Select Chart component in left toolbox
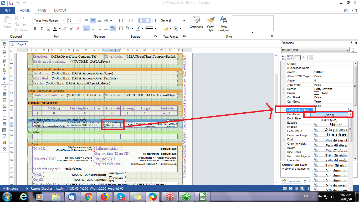Screen dimensions: 359x202 [4, 142]
